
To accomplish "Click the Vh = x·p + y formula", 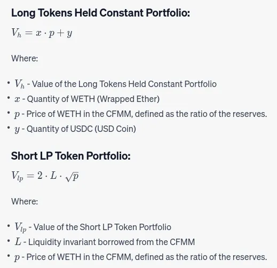I will tap(42, 33).
